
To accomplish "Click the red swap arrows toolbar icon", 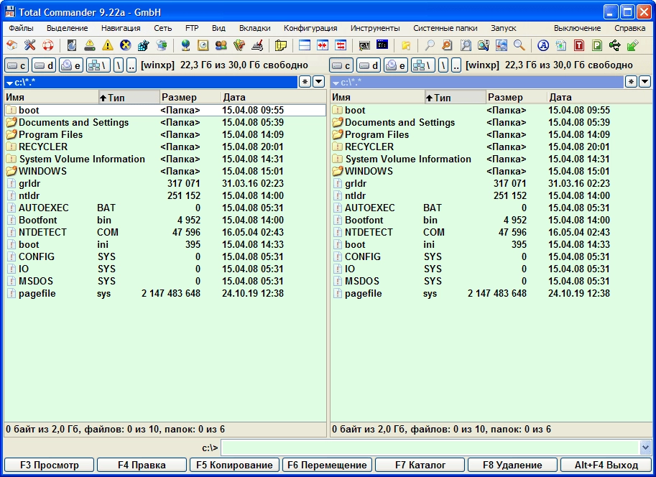I will (x=341, y=45).
